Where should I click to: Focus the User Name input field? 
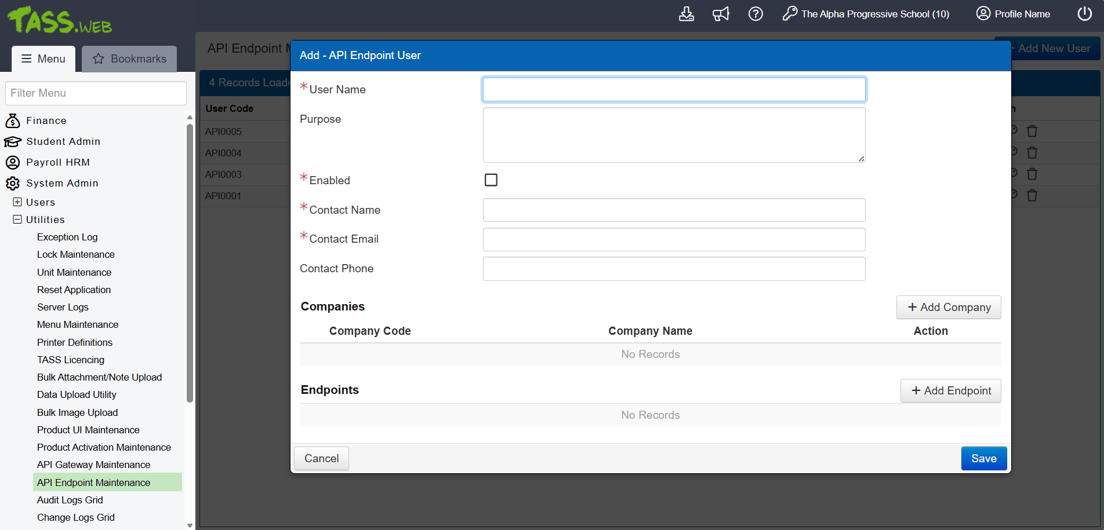click(674, 90)
